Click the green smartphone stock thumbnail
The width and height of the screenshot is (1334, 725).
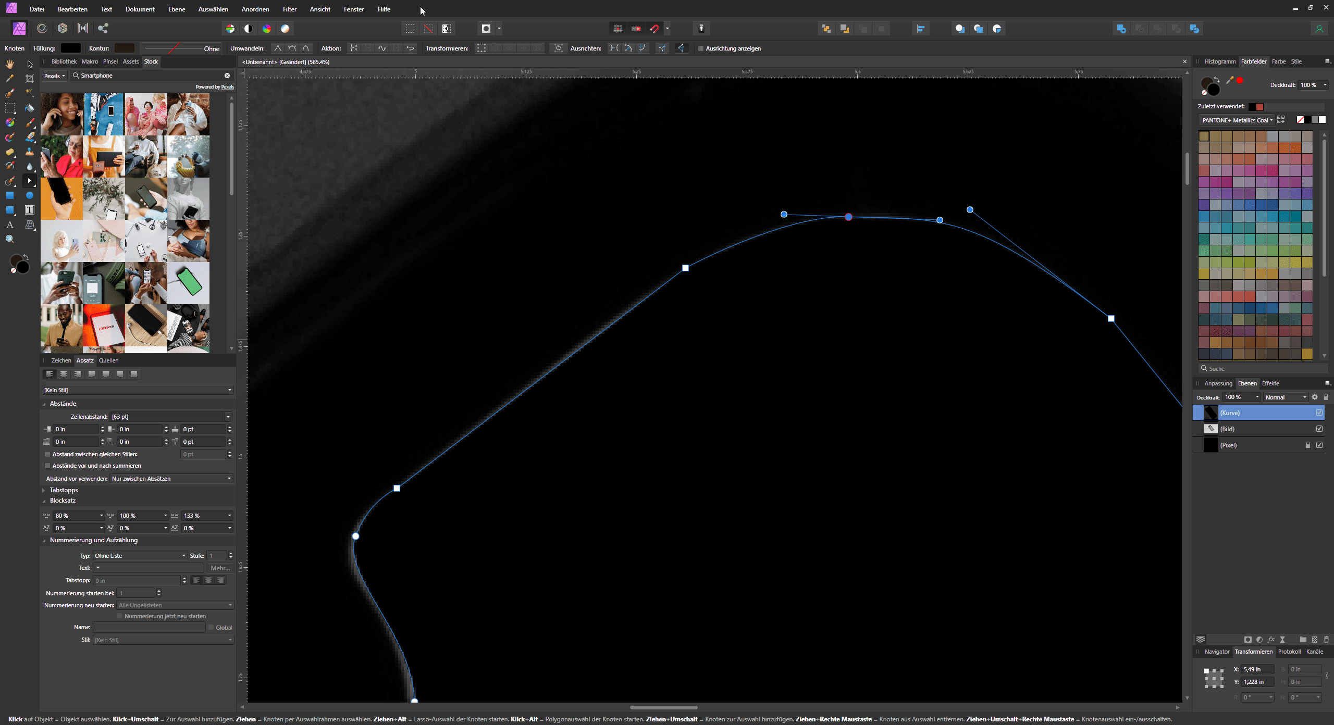(188, 283)
